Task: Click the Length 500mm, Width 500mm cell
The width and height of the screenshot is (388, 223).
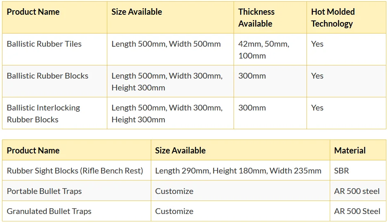Action: click(166, 44)
